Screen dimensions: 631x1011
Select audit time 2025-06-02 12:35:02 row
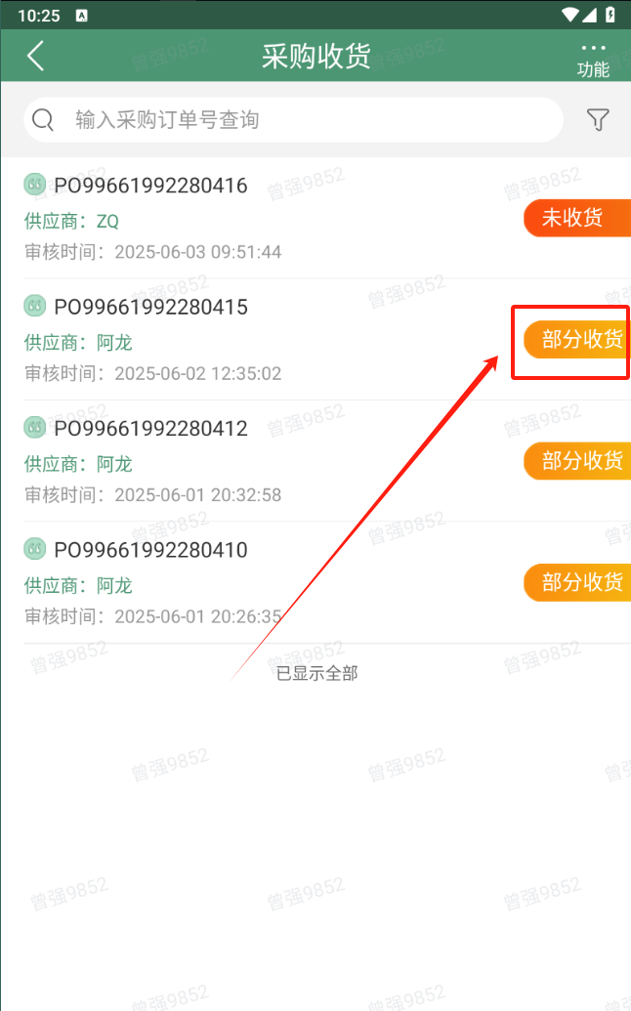[x=152, y=373]
